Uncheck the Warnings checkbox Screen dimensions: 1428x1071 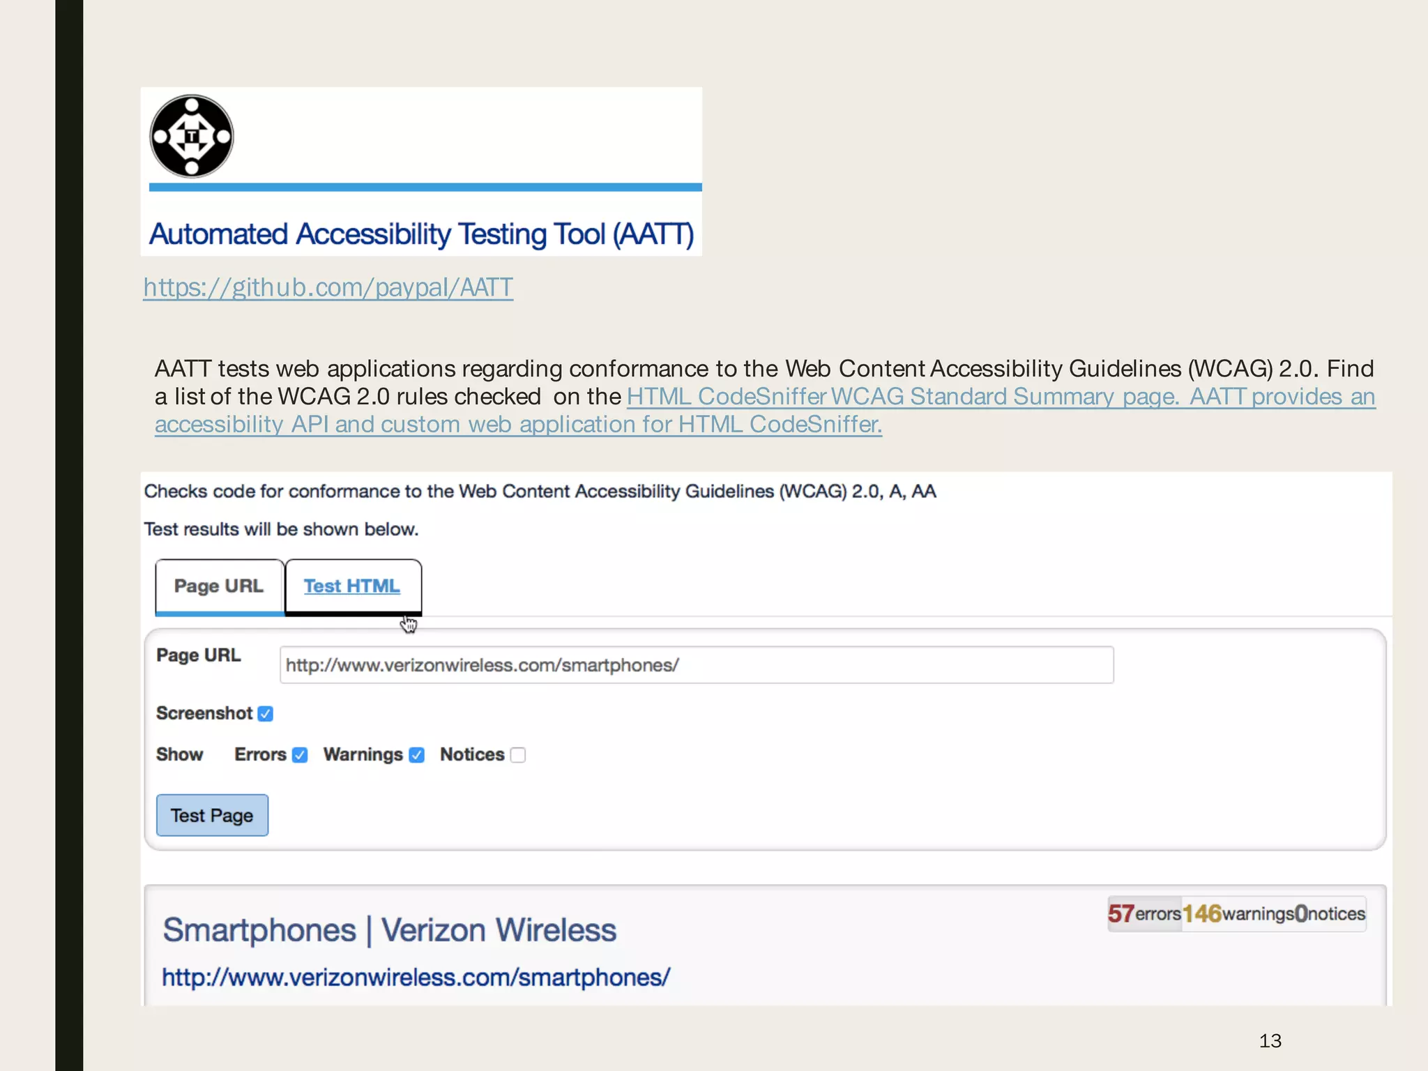(417, 755)
